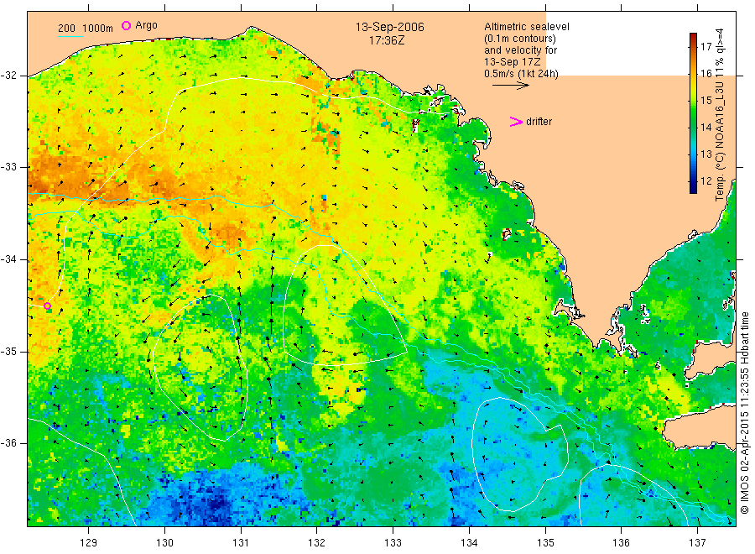755x554 pixels.
Task: Click latitude axis label -33
Action: pos(9,167)
